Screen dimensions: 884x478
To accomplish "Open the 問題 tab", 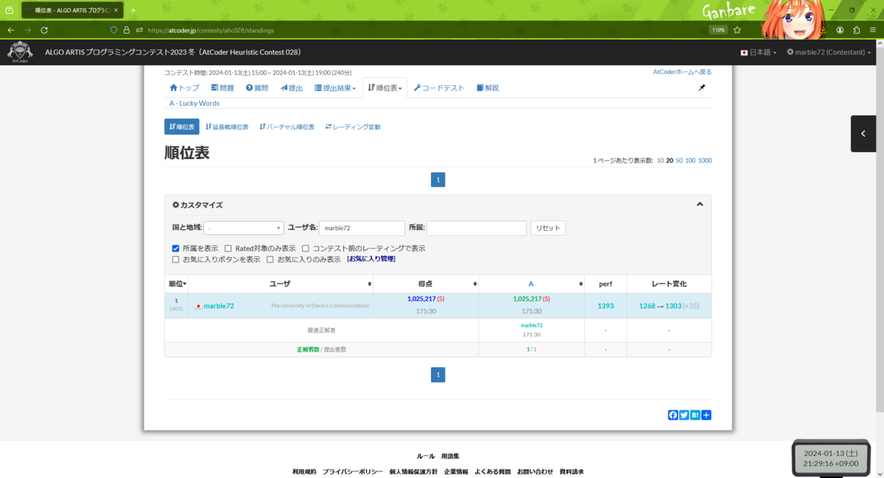I will [x=222, y=88].
